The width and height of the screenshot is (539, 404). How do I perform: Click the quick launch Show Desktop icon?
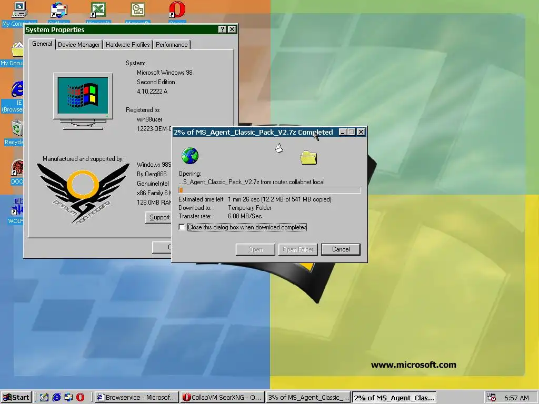coord(44,397)
